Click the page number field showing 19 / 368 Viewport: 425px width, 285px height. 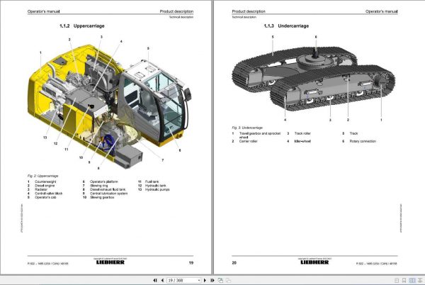(182, 280)
